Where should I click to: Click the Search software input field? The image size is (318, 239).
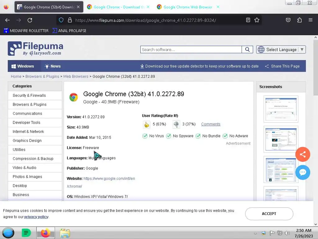click(191, 49)
